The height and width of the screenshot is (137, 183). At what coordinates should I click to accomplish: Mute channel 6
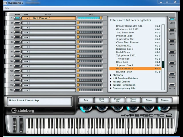[x=17, y=42]
